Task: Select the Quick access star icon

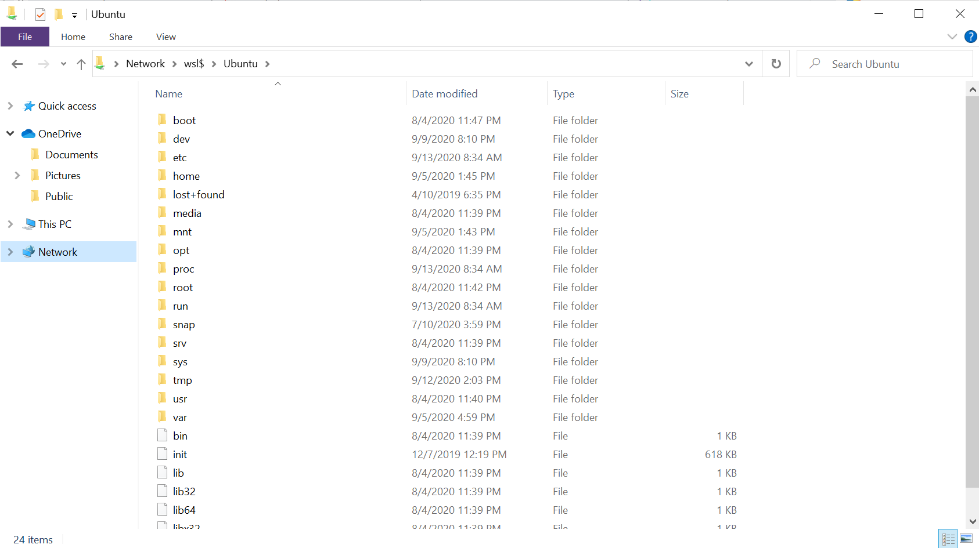Action: coord(29,106)
